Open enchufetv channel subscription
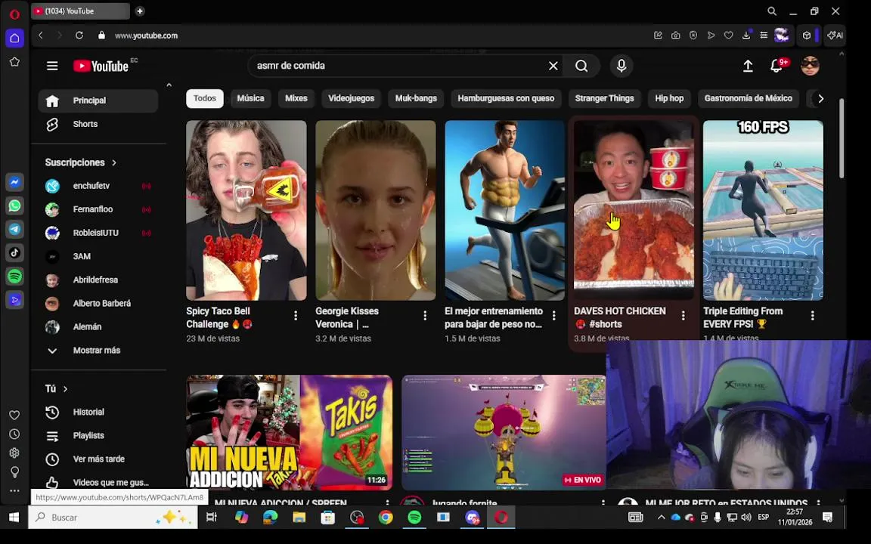Screen dimensions: 871x544 tap(98, 186)
